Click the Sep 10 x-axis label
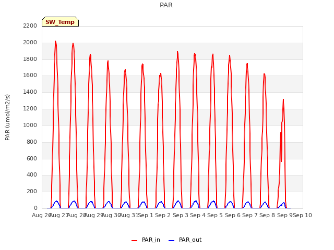This screenshot has height=250, width=334. (303, 215)
